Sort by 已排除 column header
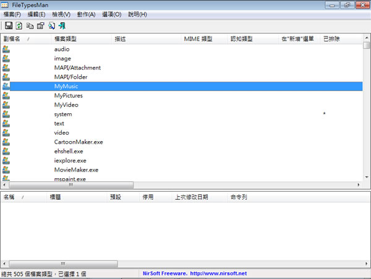Viewport: 371px width, 279px height. click(341, 39)
